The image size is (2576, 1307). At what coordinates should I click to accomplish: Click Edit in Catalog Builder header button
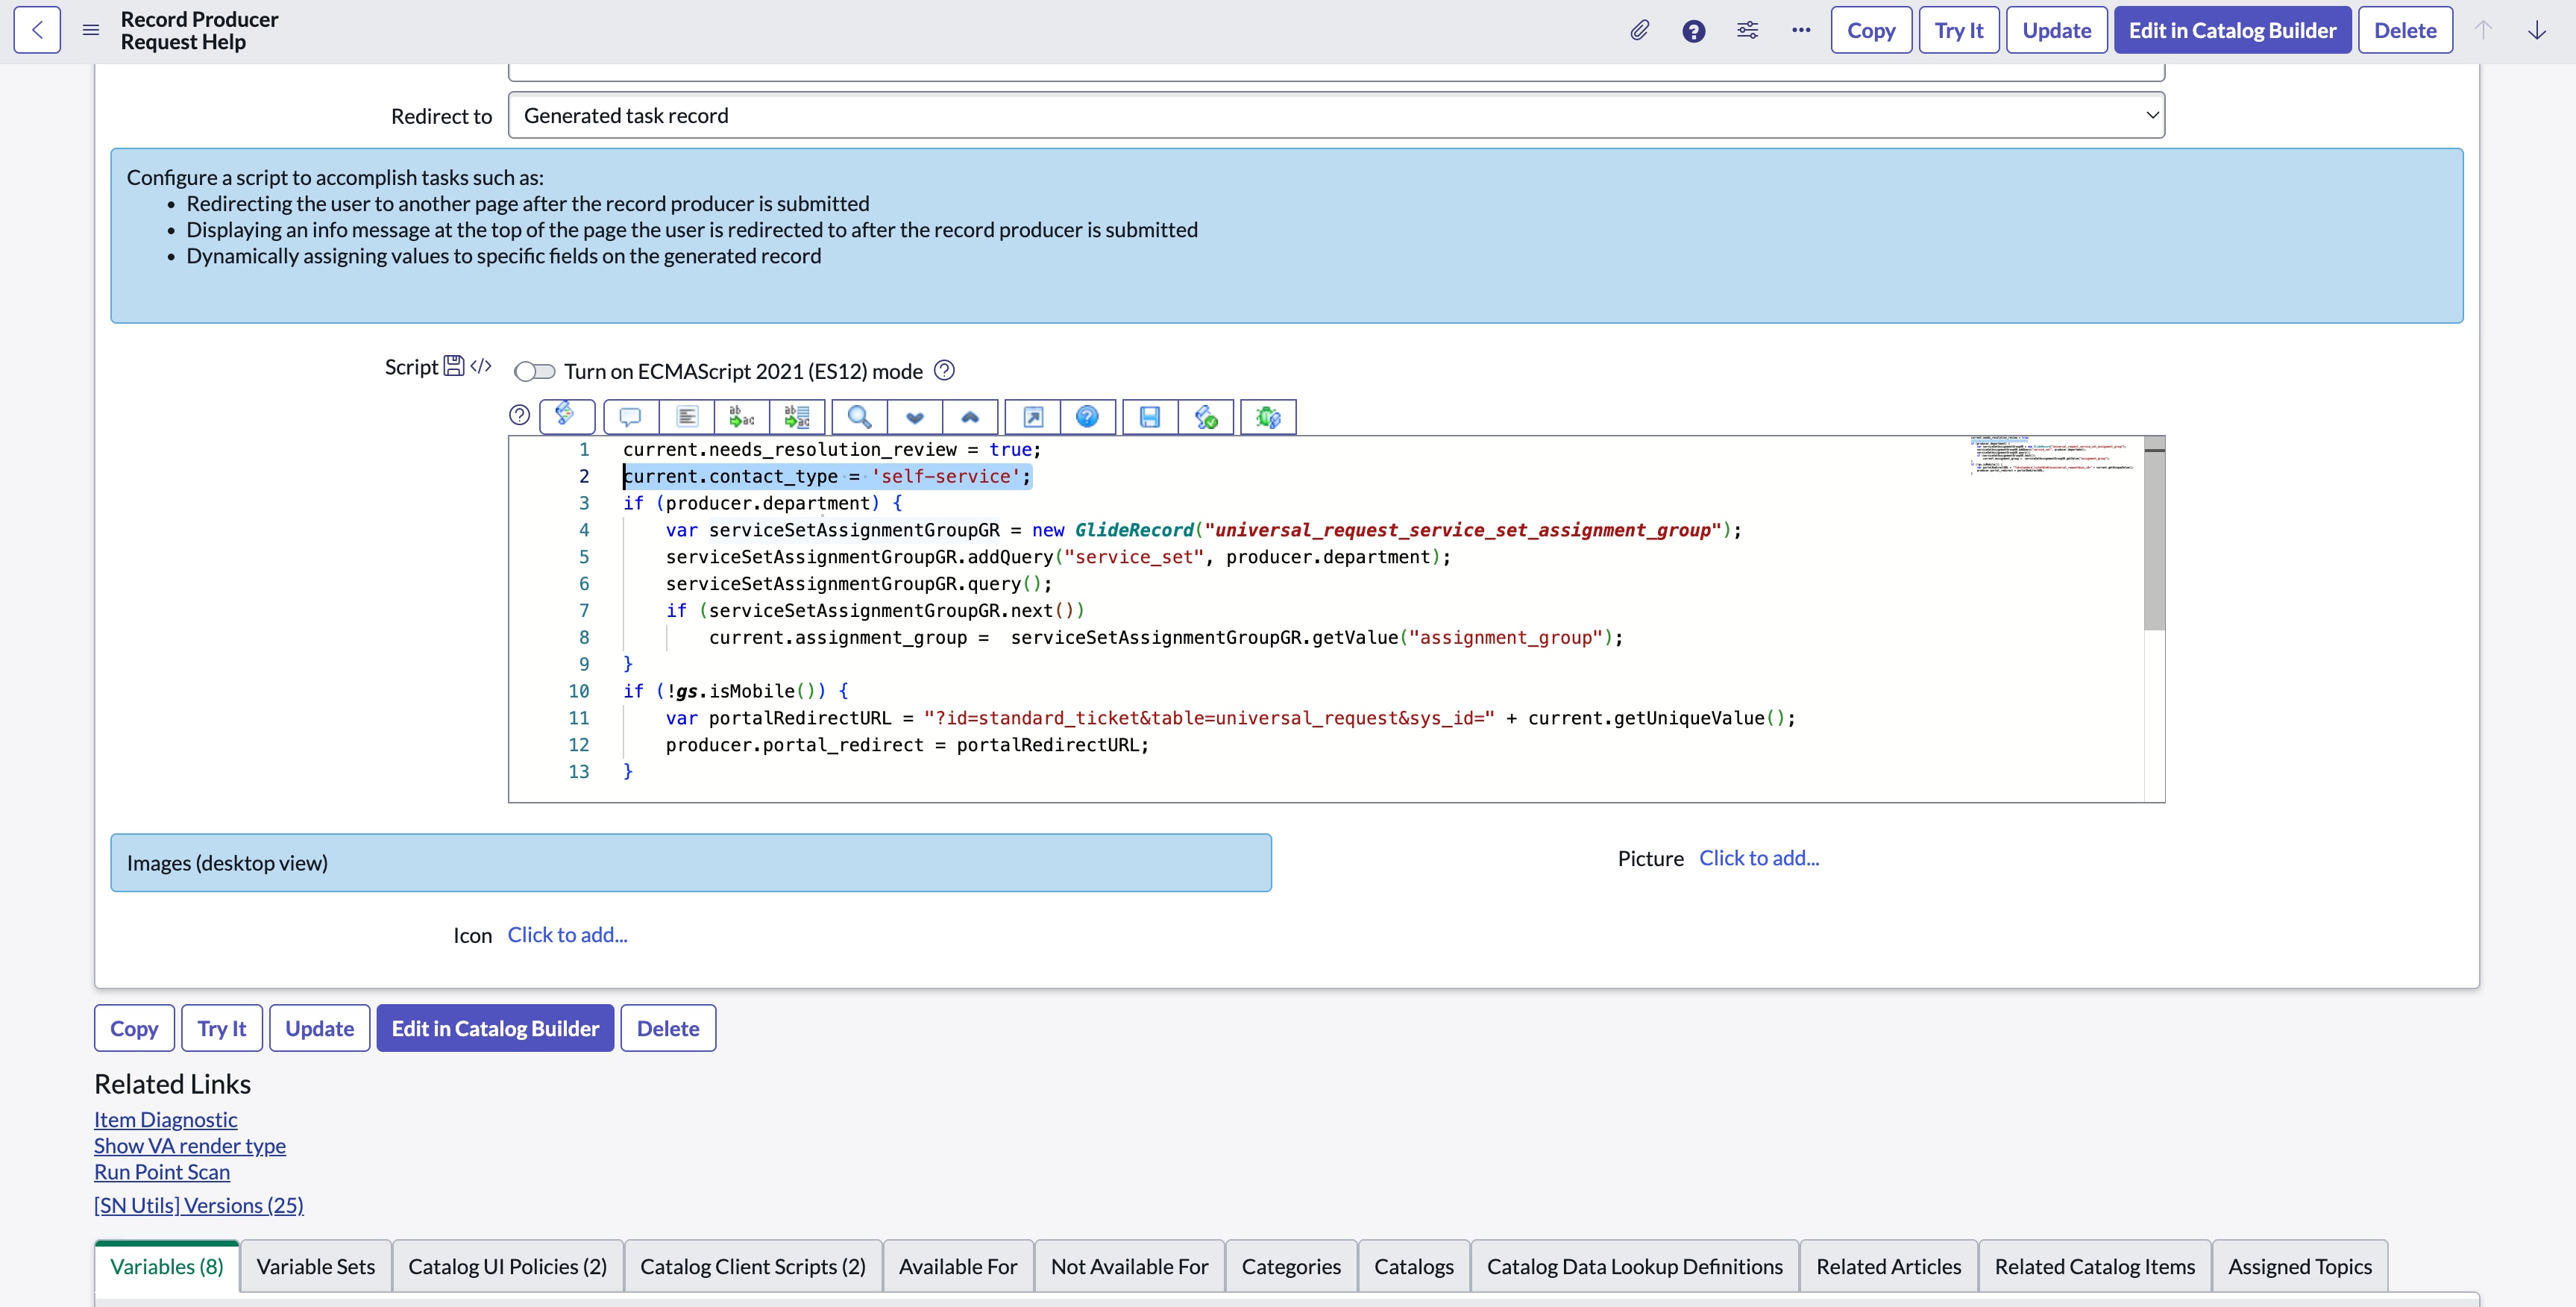pos(2232,30)
